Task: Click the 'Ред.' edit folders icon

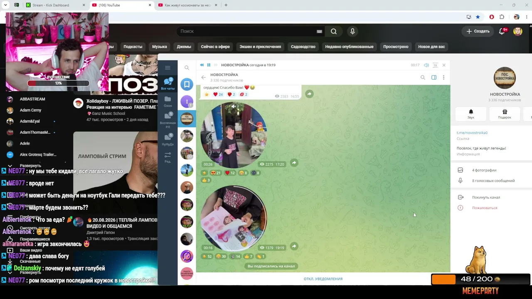Action: coord(167,157)
